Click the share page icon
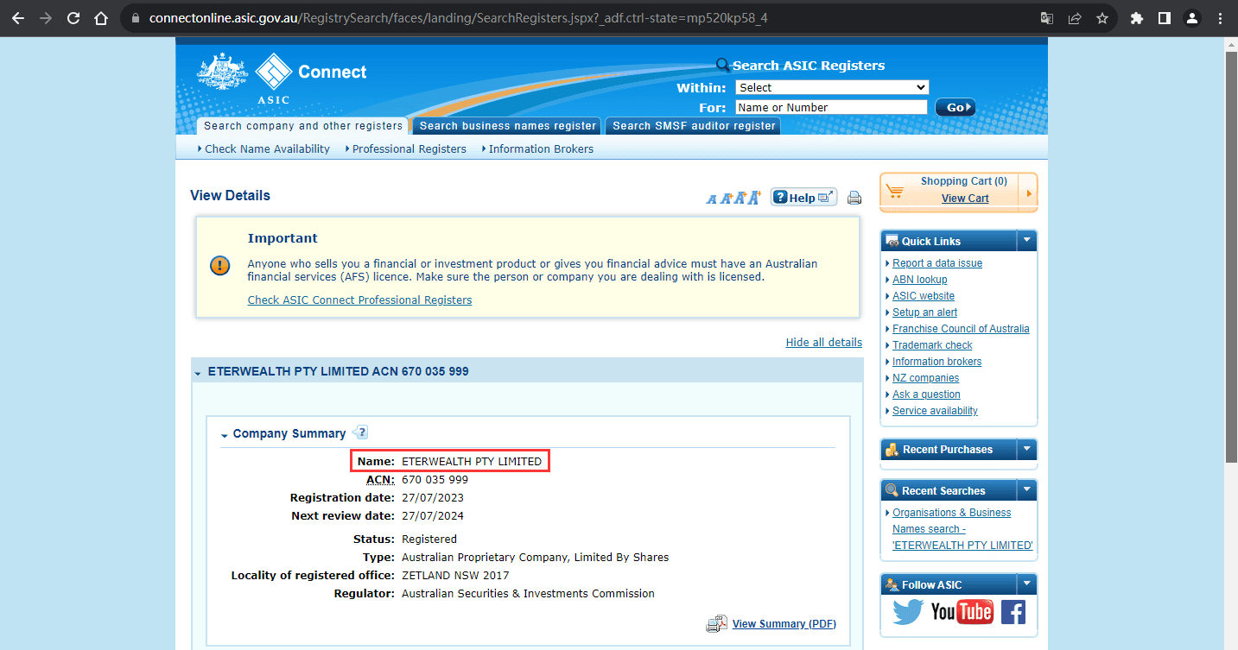Viewport: 1238px width, 650px height. point(1074,18)
